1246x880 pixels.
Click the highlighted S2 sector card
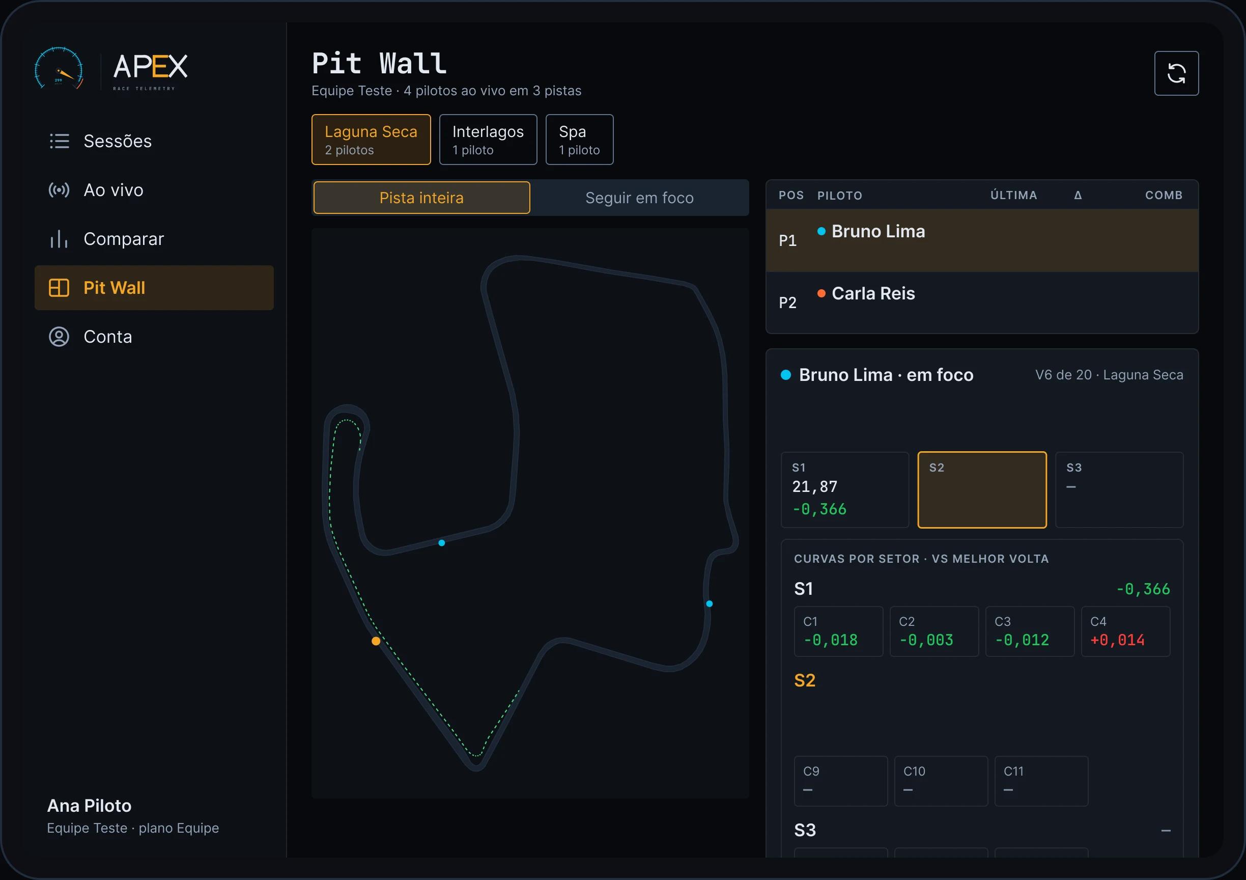point(982,490)
